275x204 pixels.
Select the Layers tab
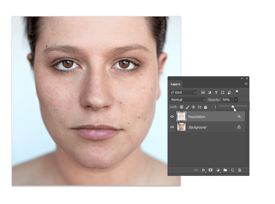[x=175, y=84]
